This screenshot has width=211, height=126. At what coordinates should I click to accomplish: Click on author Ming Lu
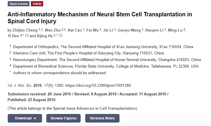[176, 30]
